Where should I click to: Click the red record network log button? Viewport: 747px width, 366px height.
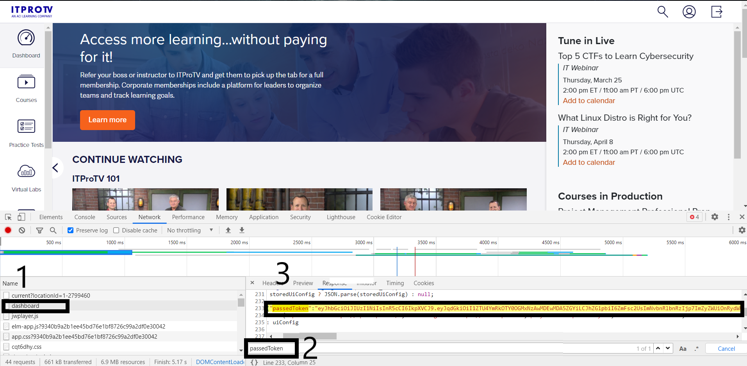coord(8,230)
